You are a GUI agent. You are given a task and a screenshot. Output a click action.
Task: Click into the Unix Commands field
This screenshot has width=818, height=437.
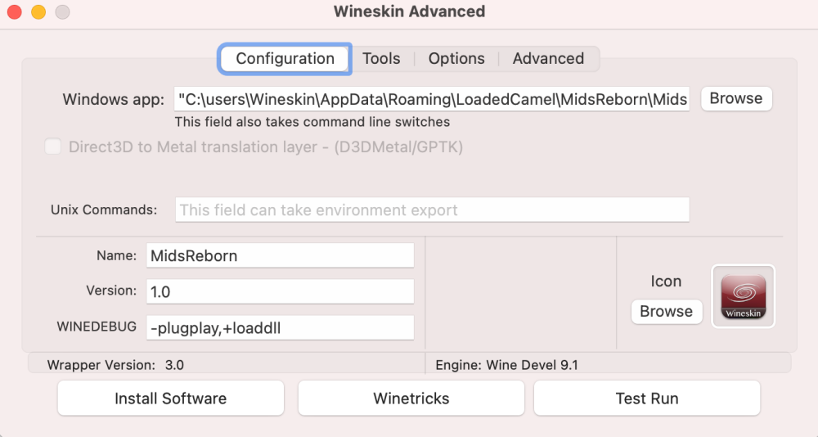click(x=432, y=210)
